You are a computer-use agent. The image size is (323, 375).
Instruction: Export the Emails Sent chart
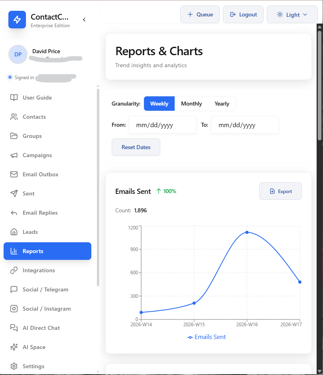point(280,191)
